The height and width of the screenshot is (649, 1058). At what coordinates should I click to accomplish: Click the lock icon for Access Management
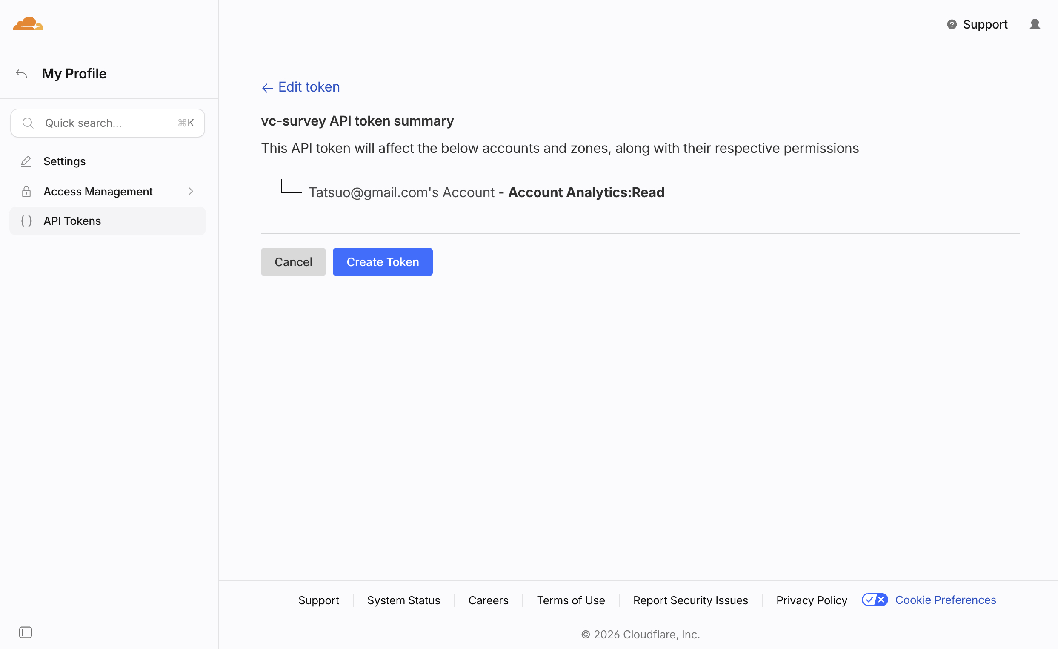click(x=26, y=192)
